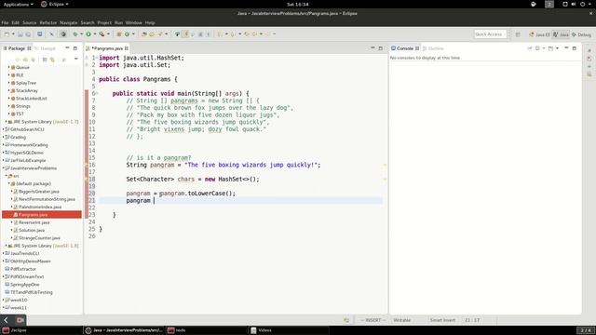Click the Quick Access search field
This screenshot has width=596, height=335.
pos(490,34)
